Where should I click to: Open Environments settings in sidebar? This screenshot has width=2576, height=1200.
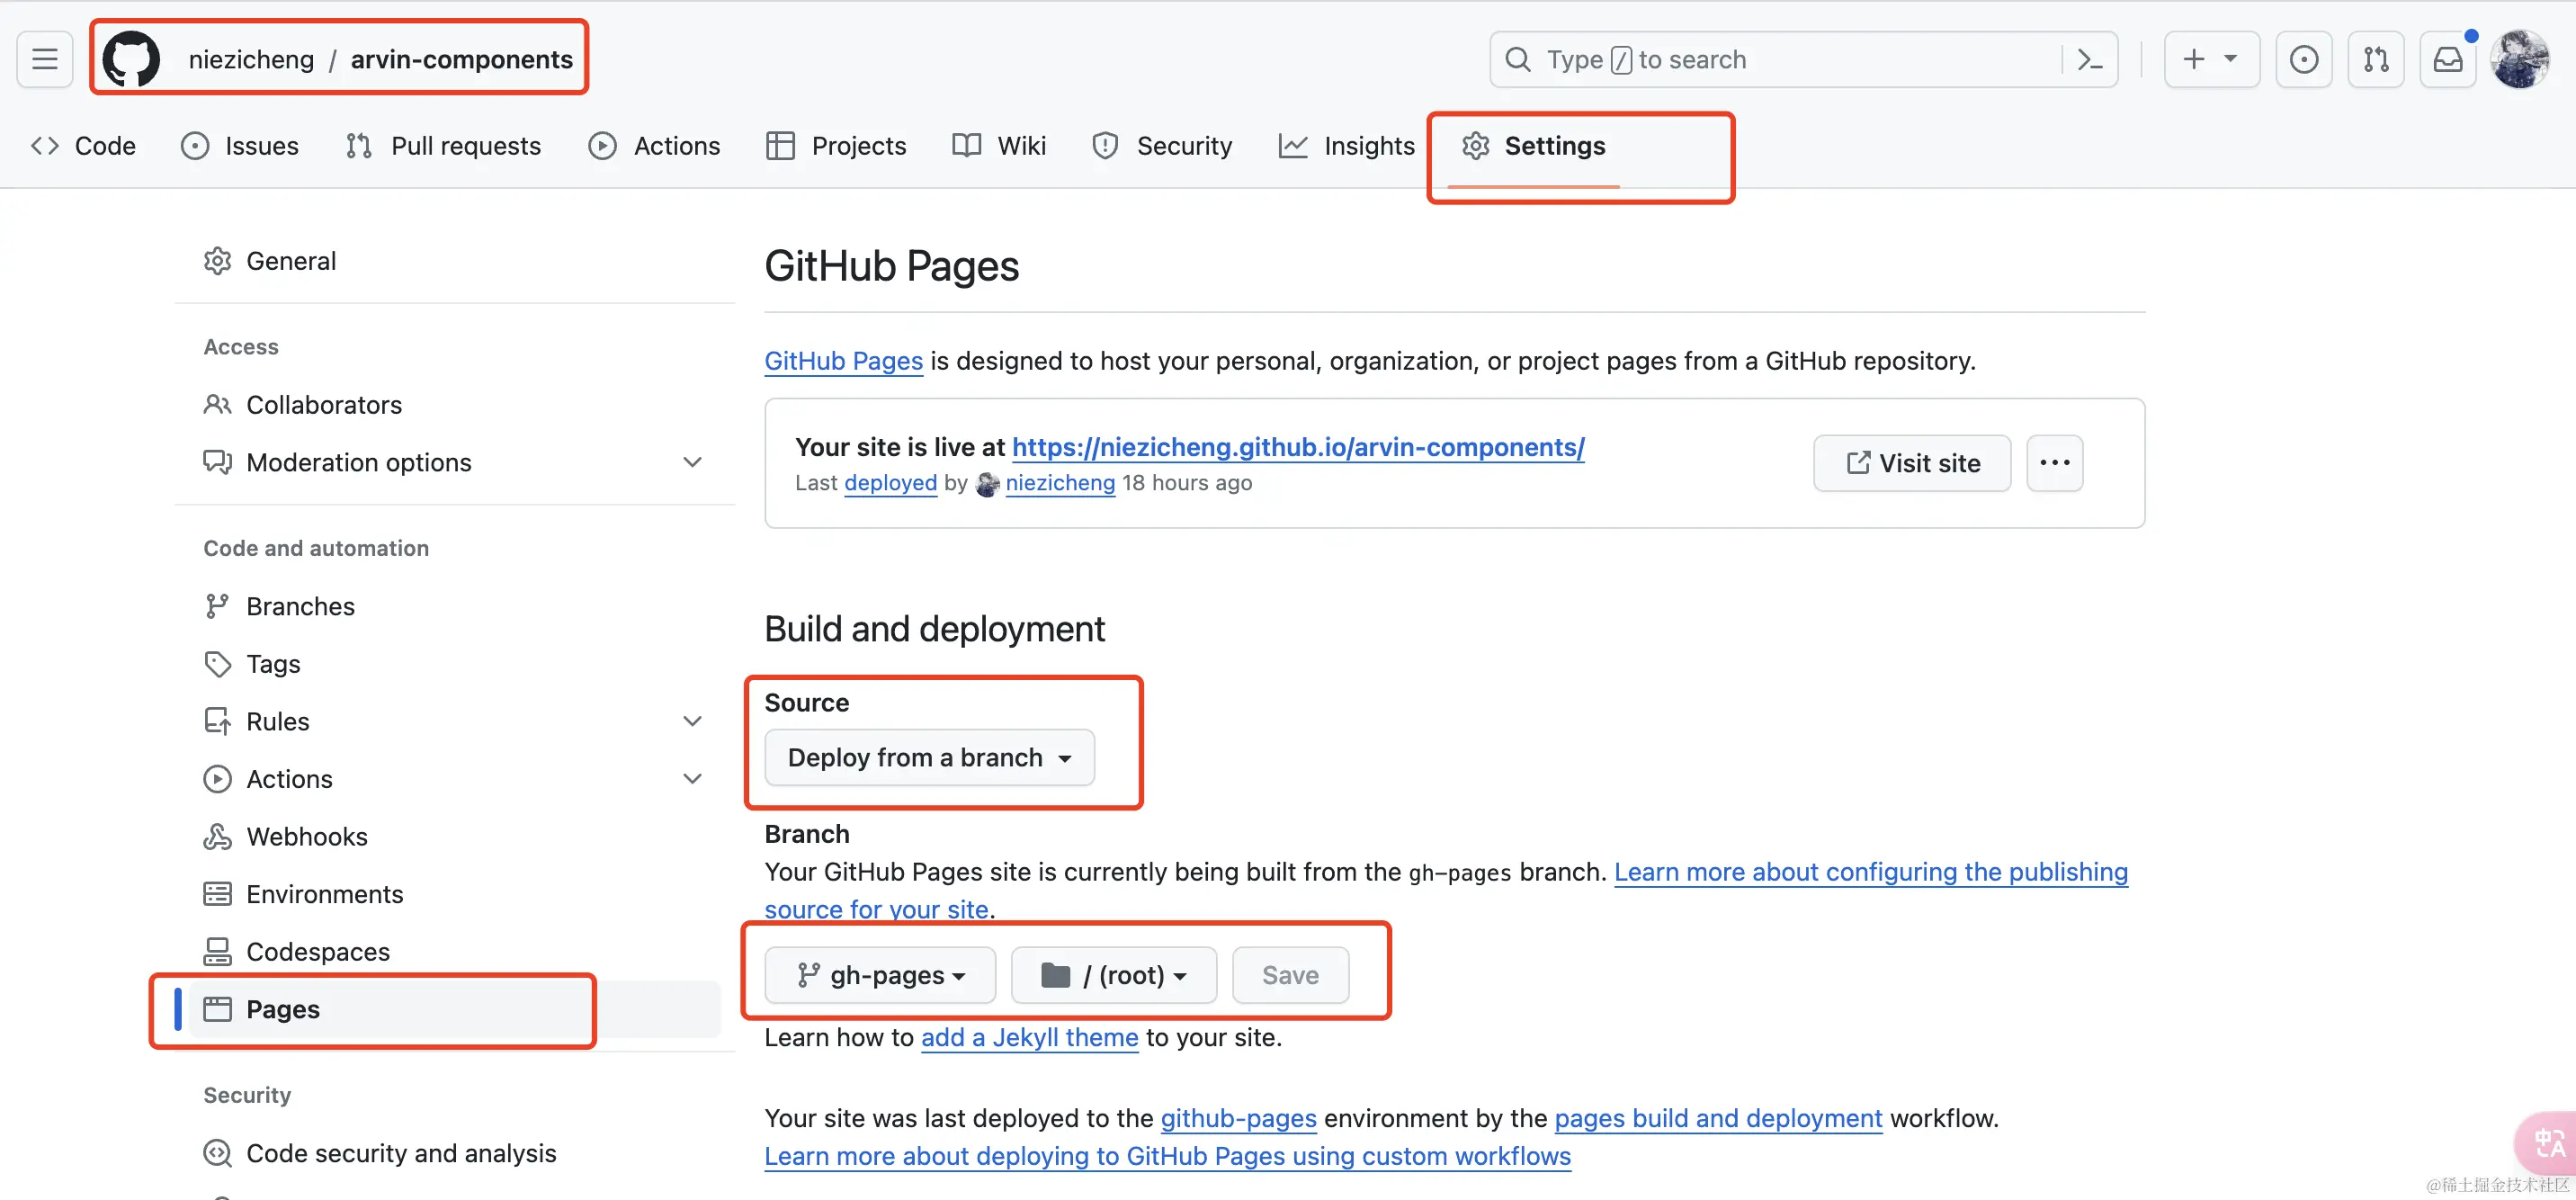(455, 894)
